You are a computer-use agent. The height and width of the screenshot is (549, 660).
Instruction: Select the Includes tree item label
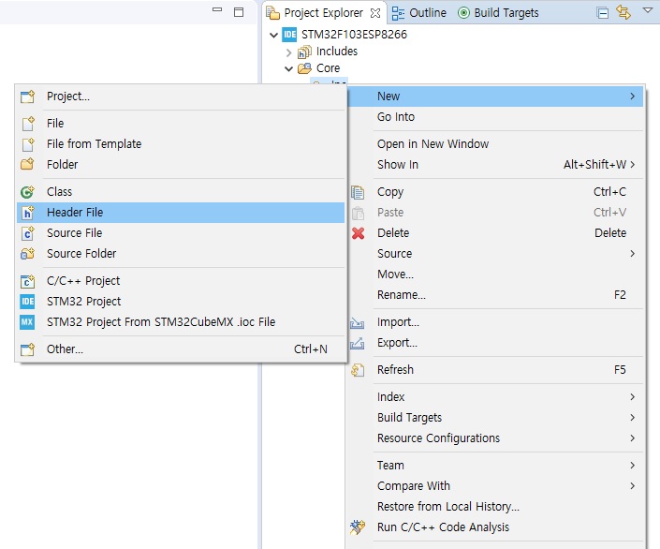point(337,52)
